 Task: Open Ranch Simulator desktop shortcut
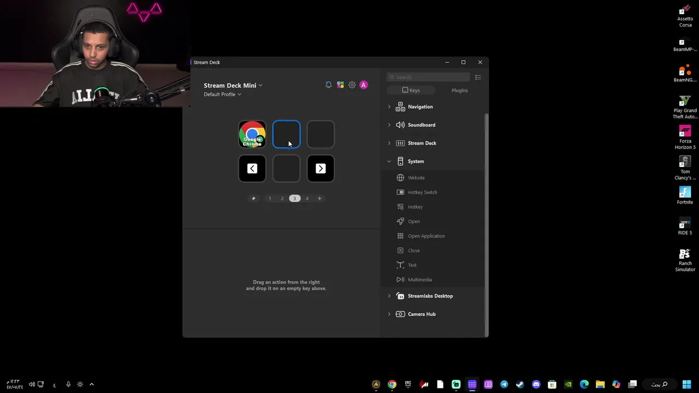click(x=685, y=260)
